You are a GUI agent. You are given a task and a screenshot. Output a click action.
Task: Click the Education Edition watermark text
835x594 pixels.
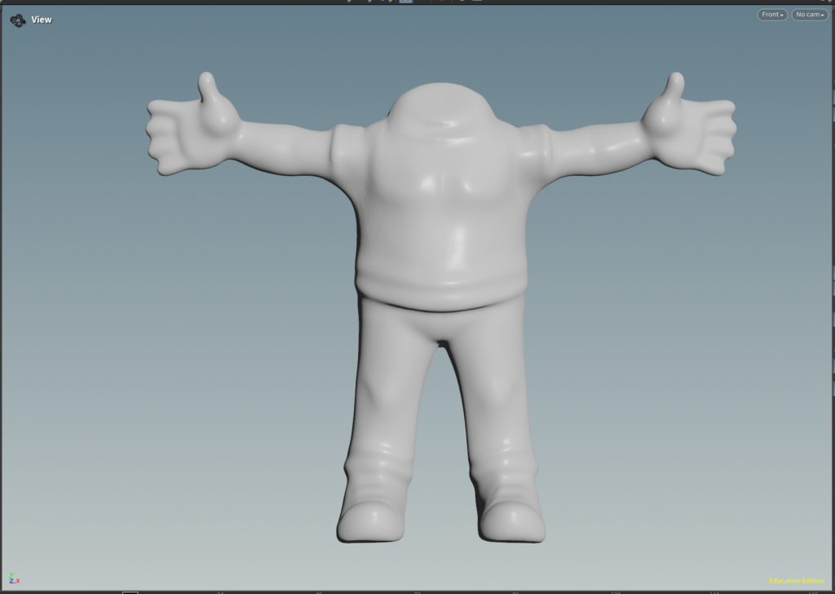pos(796,581)
